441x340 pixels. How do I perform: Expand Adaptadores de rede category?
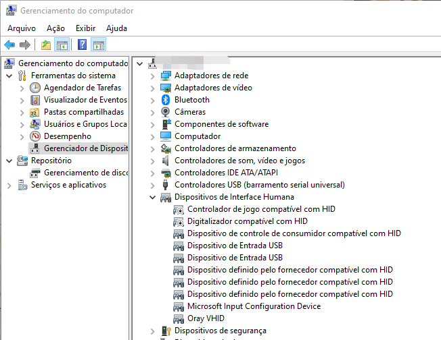click(152, 76)
